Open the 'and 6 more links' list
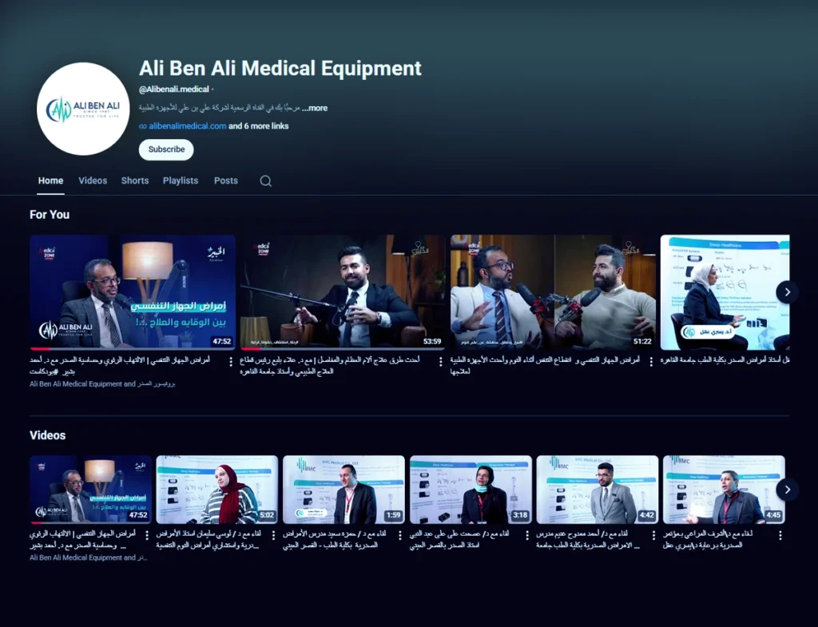Screen dimensions: 818x627 (x=259, y=125)
